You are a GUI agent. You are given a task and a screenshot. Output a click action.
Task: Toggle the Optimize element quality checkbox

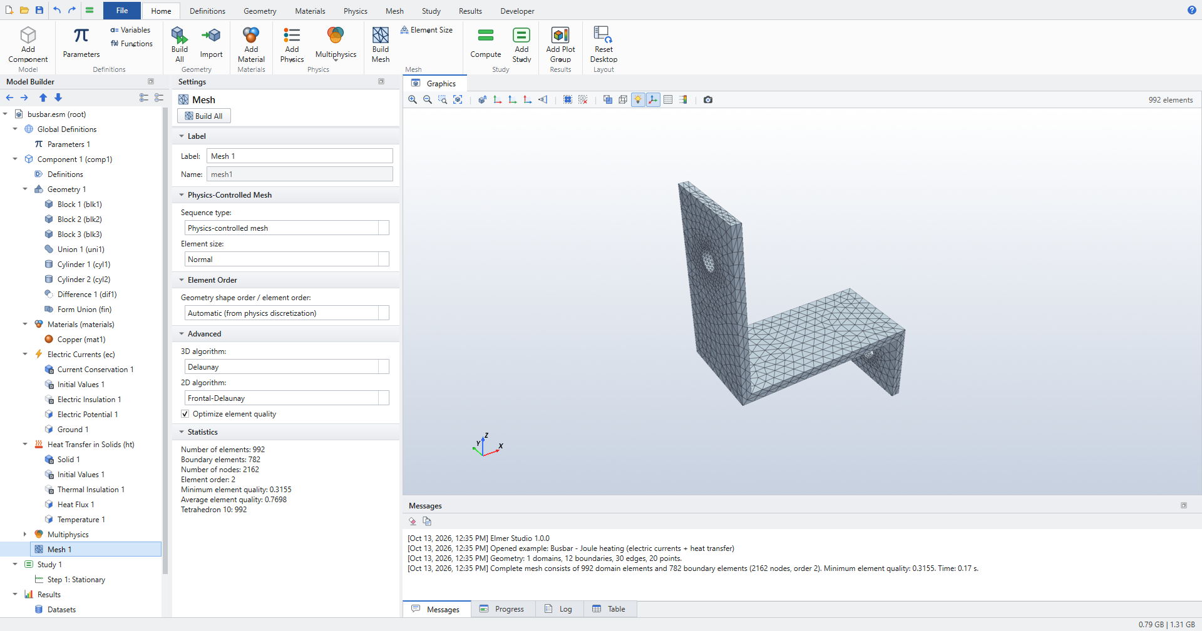coord(185,414)
